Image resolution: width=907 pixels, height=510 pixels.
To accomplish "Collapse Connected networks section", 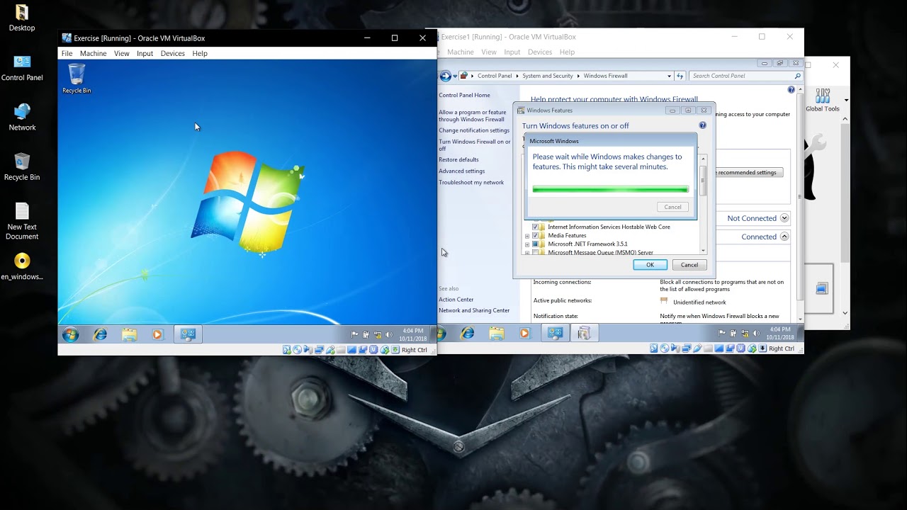I will click(x=784, y=237).
